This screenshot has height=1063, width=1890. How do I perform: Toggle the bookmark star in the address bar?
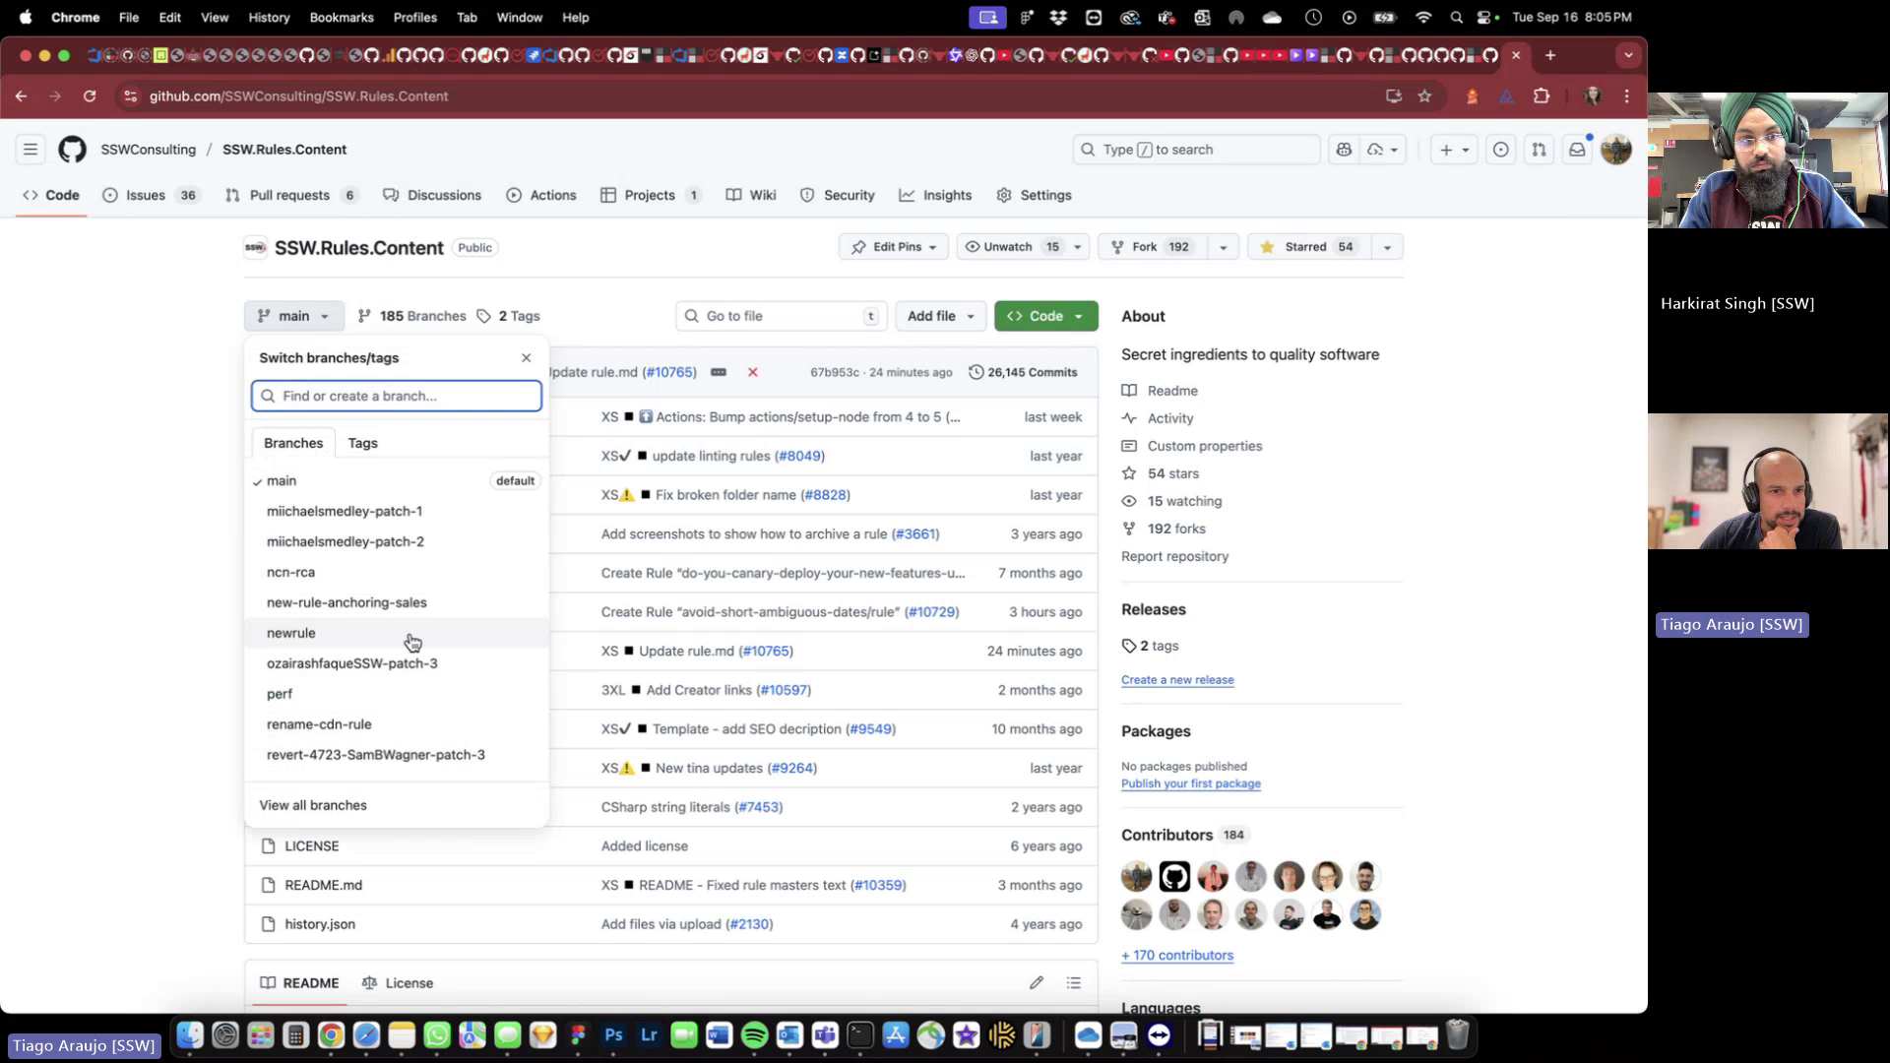click(x=1424, y=96)
